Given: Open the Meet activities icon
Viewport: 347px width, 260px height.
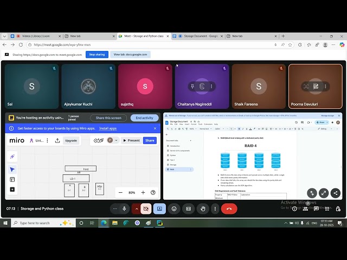Looking at the screenshot, I should pyautogui.click(x=327, y=209).
